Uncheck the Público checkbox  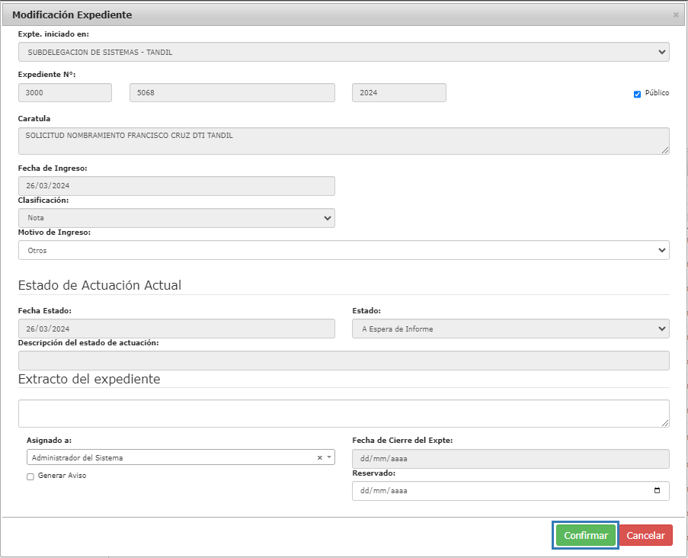point(637,94)
